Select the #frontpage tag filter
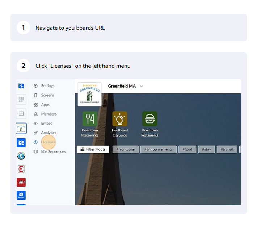The width and height of the screenshot is (257, 238). tap(126, 149)
